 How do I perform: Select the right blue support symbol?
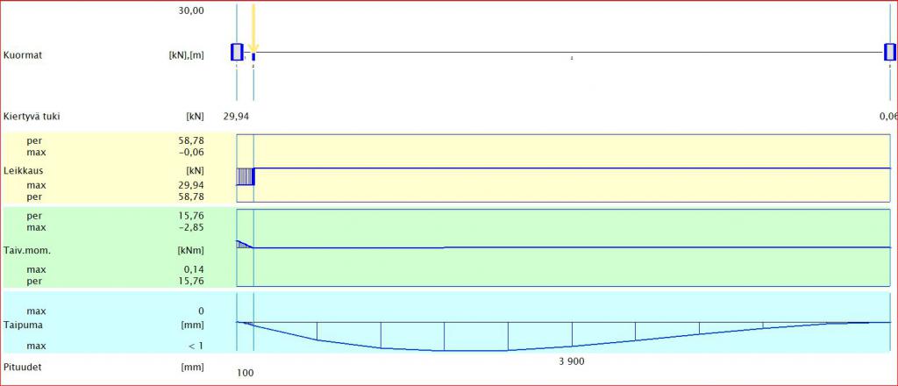pyautogui.click(x=889, y=52)
